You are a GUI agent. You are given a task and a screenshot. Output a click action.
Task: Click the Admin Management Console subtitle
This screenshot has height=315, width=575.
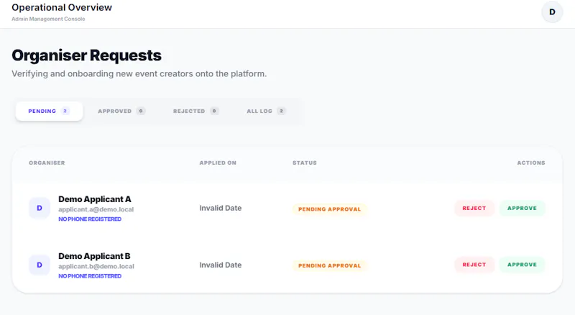[x=48, y=19]
